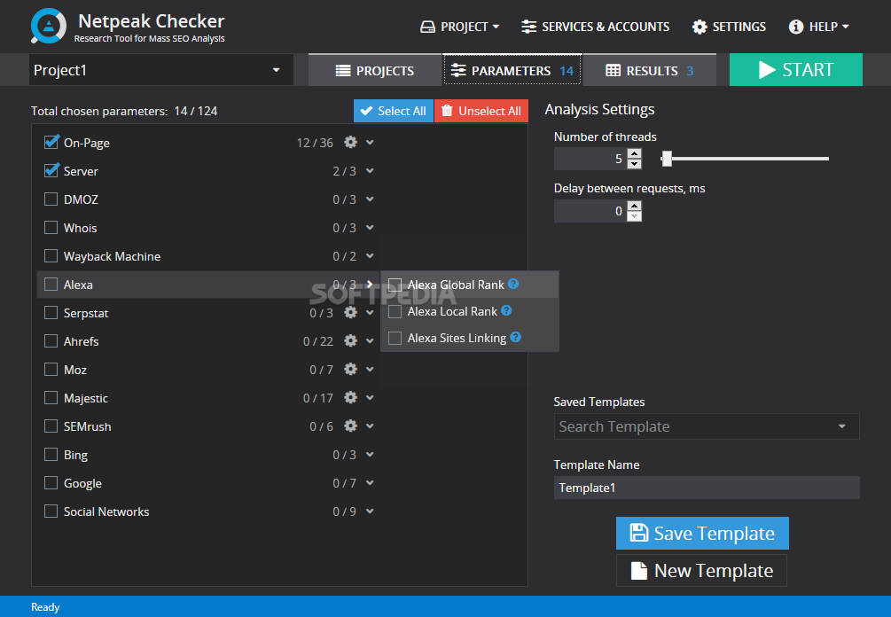Toggle the On-Page checkbox
The width and height of the screenshot is (891, 617).
(x=51, y=142)
